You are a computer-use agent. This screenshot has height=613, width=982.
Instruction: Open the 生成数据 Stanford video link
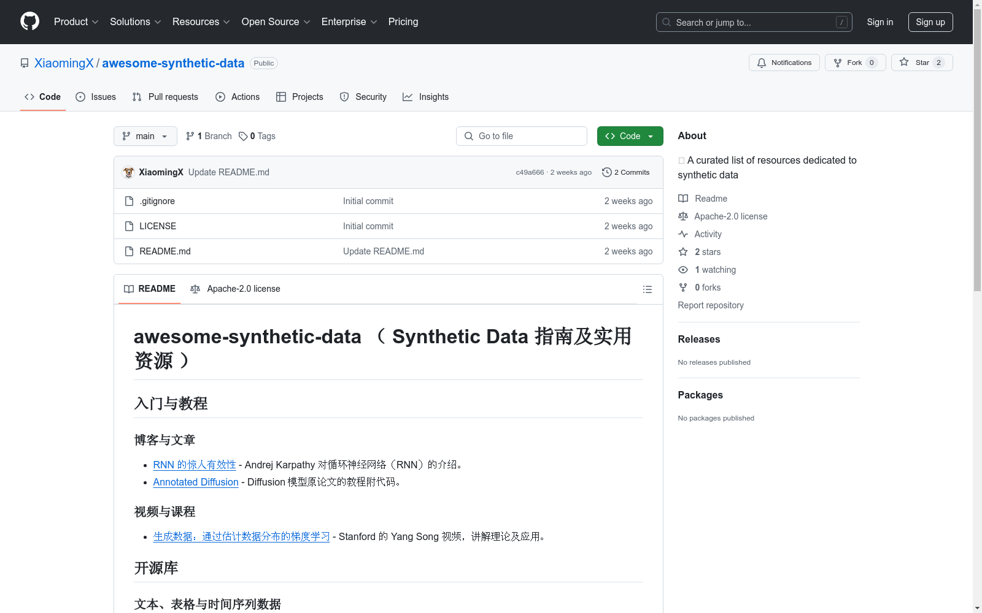(x=241, y=536)
